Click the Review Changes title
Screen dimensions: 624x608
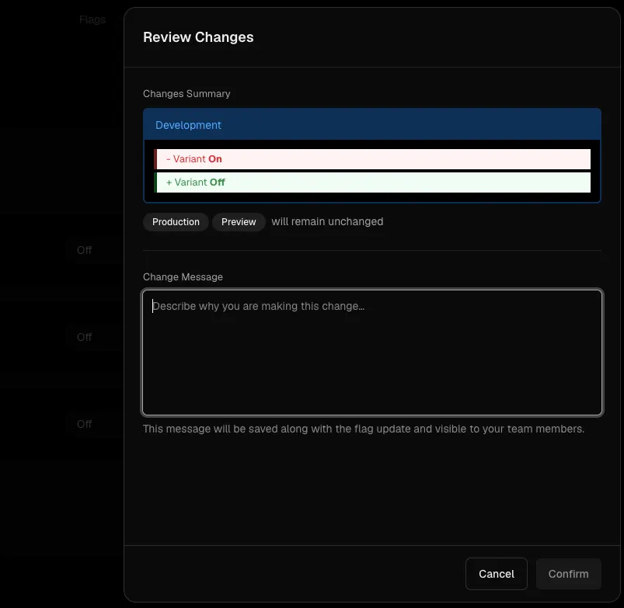198,37
